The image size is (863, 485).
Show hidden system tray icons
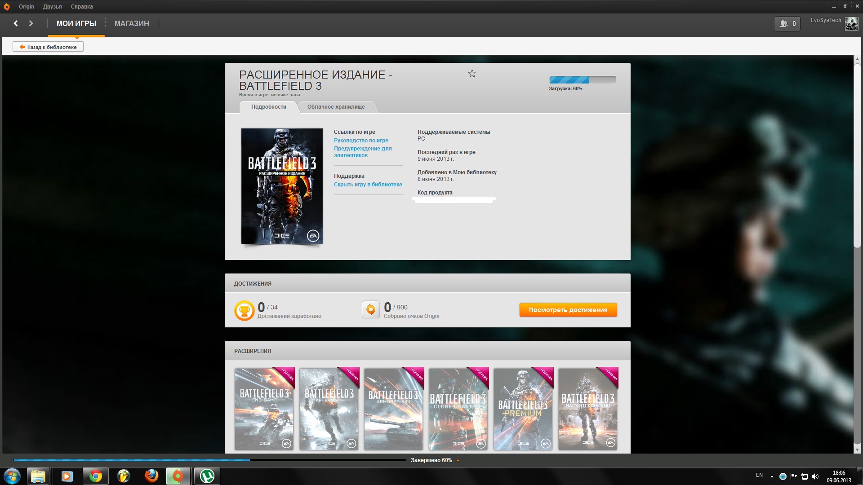[x=772, y=476]
